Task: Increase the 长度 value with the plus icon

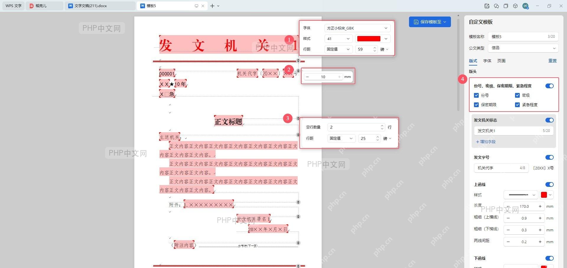Action: pyautogui.click(x=540, y=206)
